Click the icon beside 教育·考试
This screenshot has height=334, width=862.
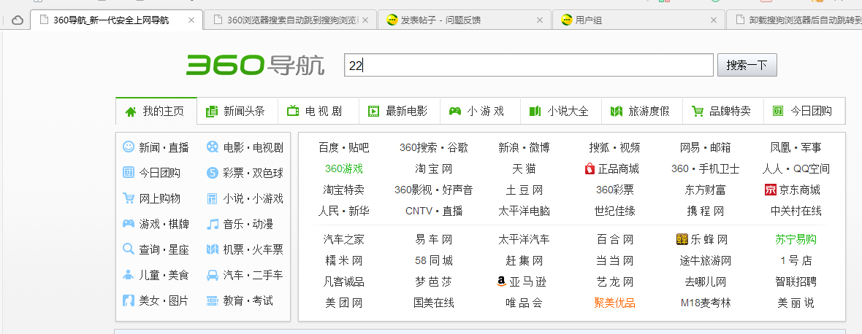click(212, 300)
